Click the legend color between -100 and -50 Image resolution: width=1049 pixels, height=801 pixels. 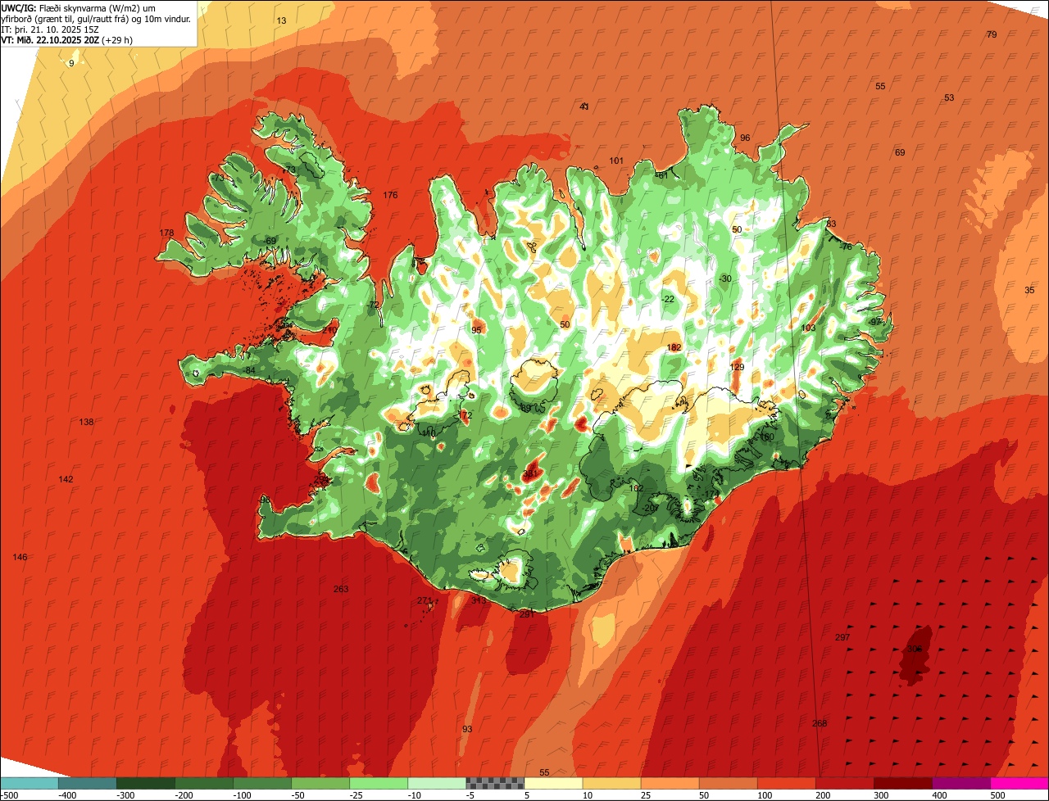tap(262, 783)
